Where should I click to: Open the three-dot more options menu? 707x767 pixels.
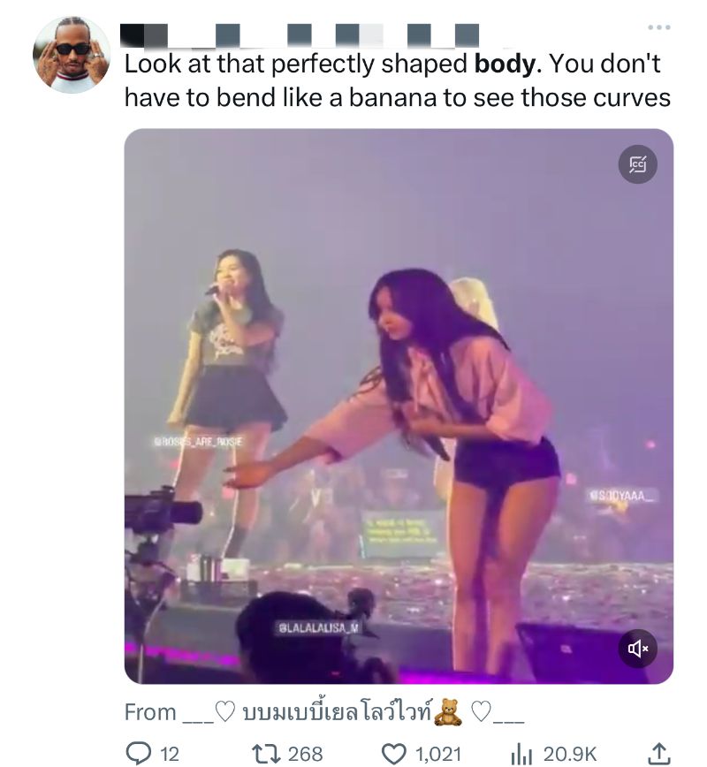[x=658, y=28]
